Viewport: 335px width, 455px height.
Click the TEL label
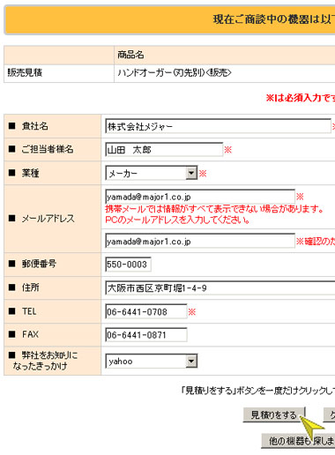(29, 311)
